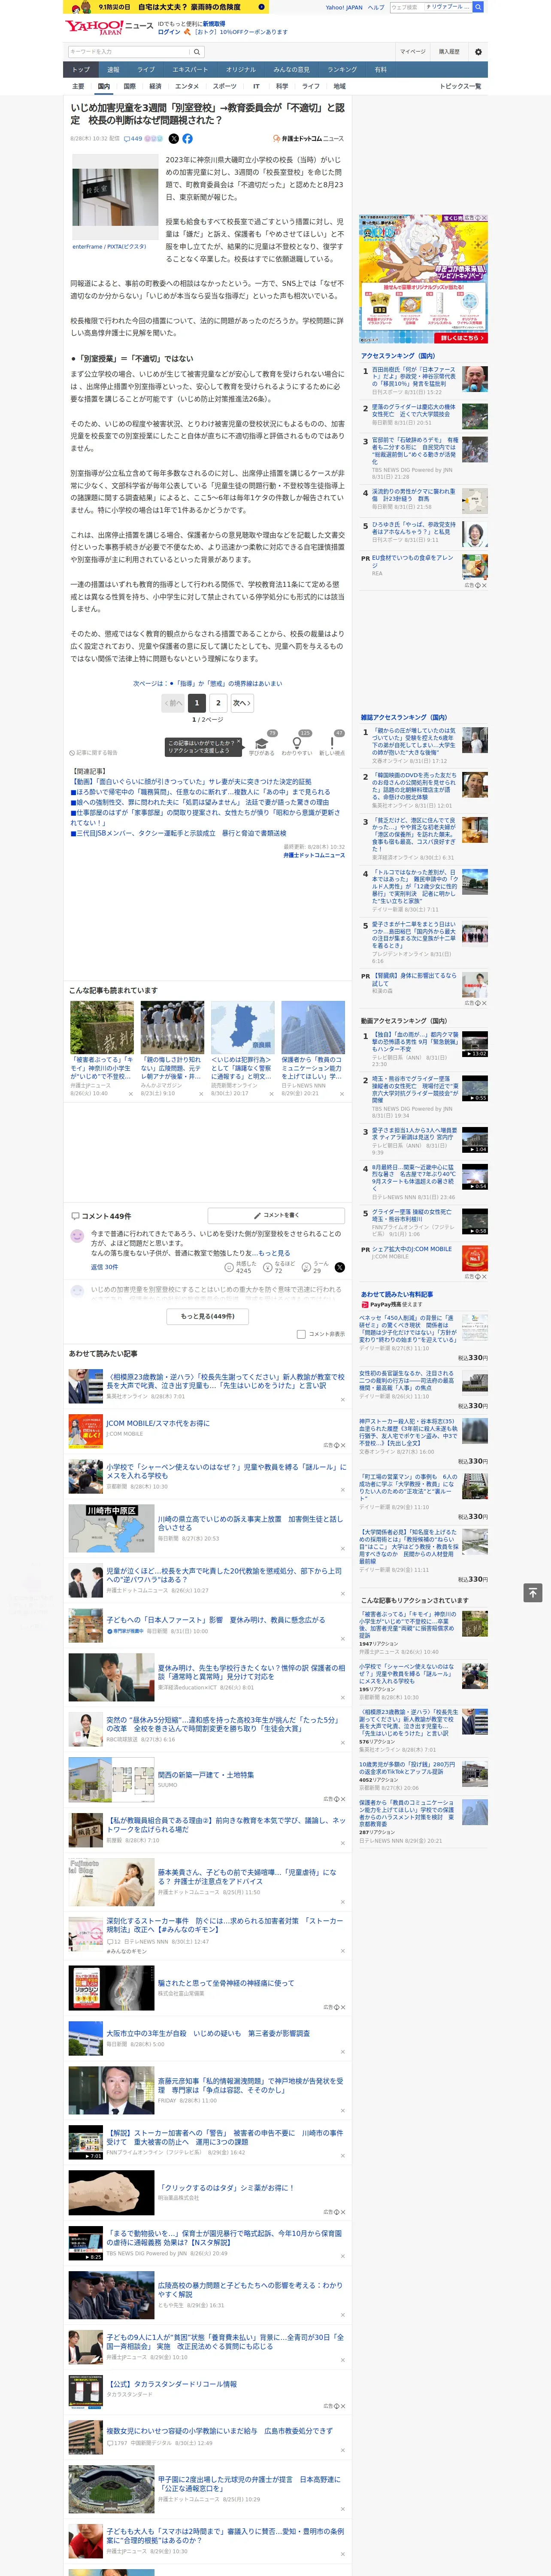Open the トピックス一覧 link
This screenshot has height=2576, width=551.
pos(460,86)
